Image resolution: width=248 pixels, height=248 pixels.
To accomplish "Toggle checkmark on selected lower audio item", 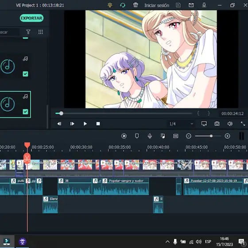I will point(26,112).
